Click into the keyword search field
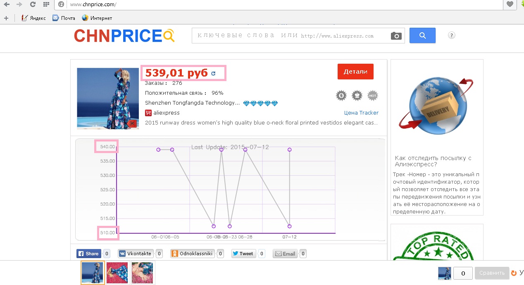Viewport: 524px width, 285px height. (289, 36)
